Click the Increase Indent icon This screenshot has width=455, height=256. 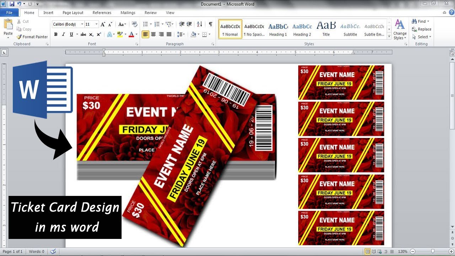click(x=189, y=24)
